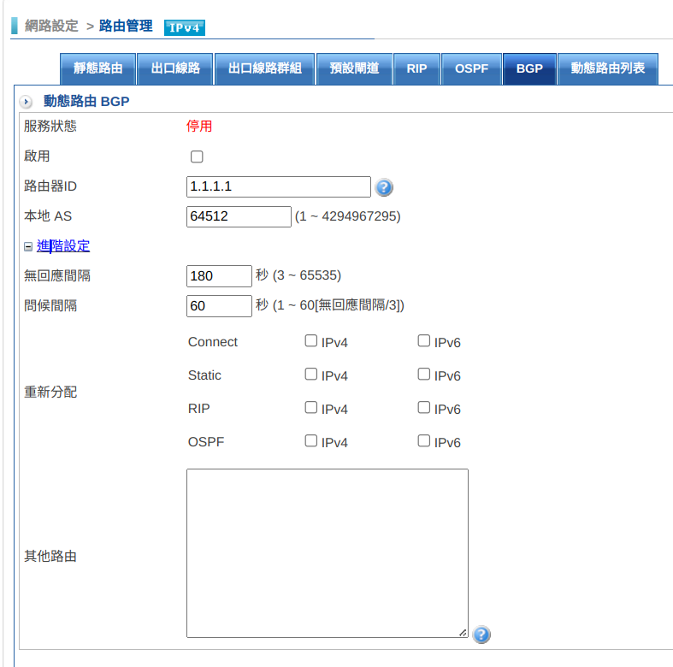Image resolution: width=673 pixels, height=667 pixels.
Task: Open the OSPF tab
Action: pyautogui.click(x=471, y=68)
